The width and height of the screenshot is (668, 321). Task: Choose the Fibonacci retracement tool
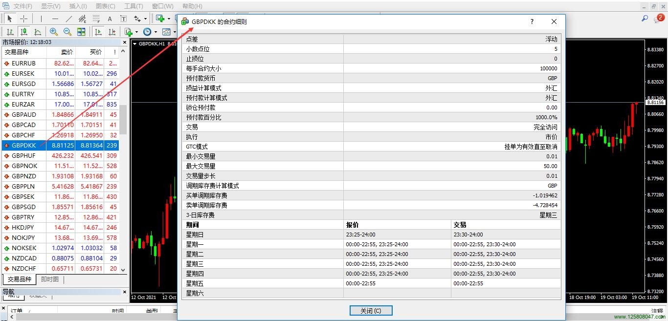coord(96,19)
